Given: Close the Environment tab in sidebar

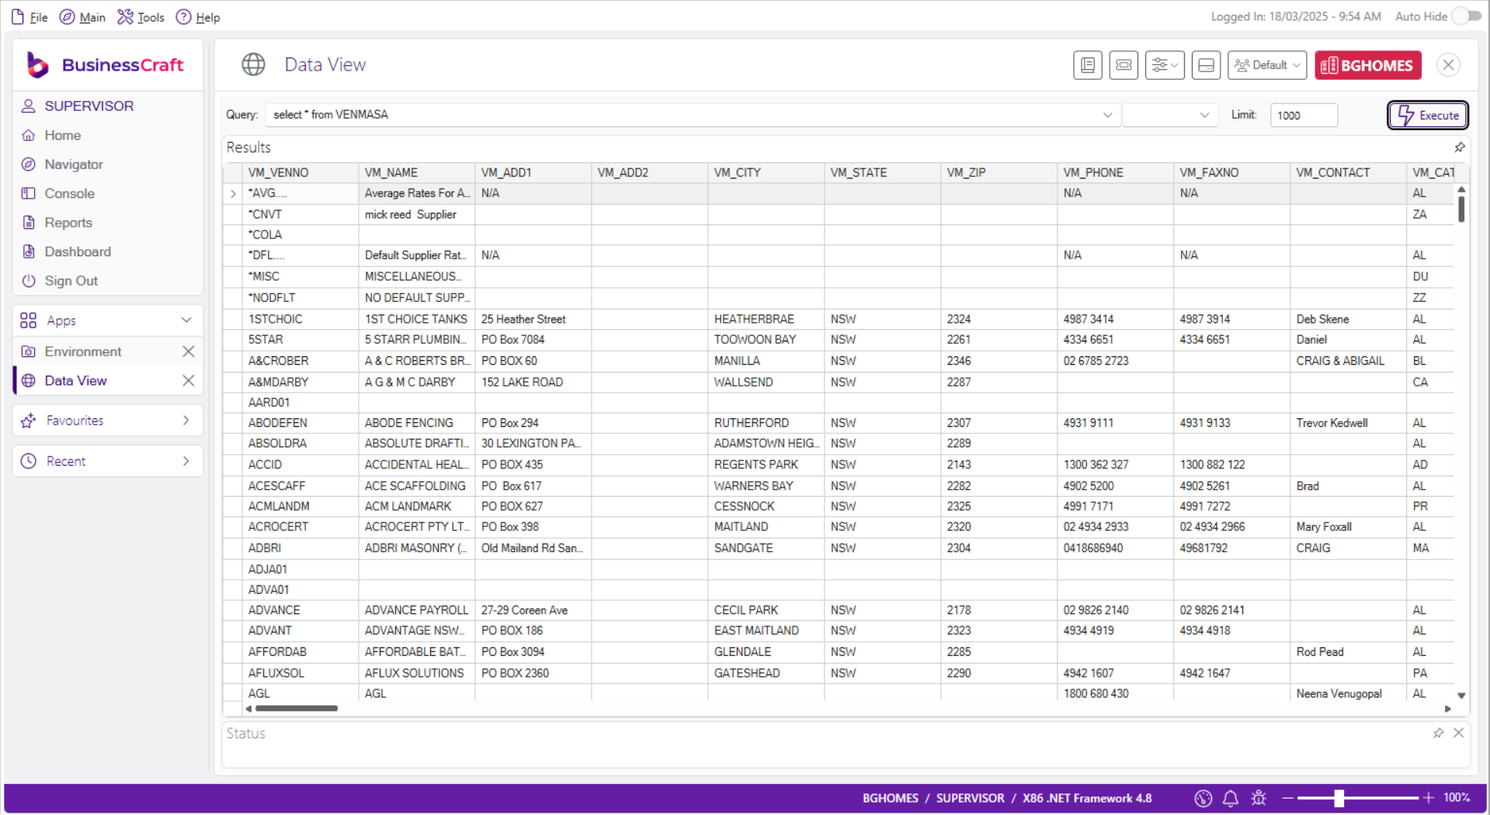Looking at the screenshot, I should (188, 352).
